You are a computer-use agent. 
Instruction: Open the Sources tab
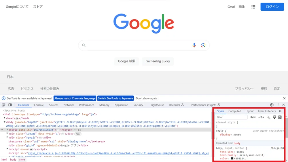(x=54, y=105)
